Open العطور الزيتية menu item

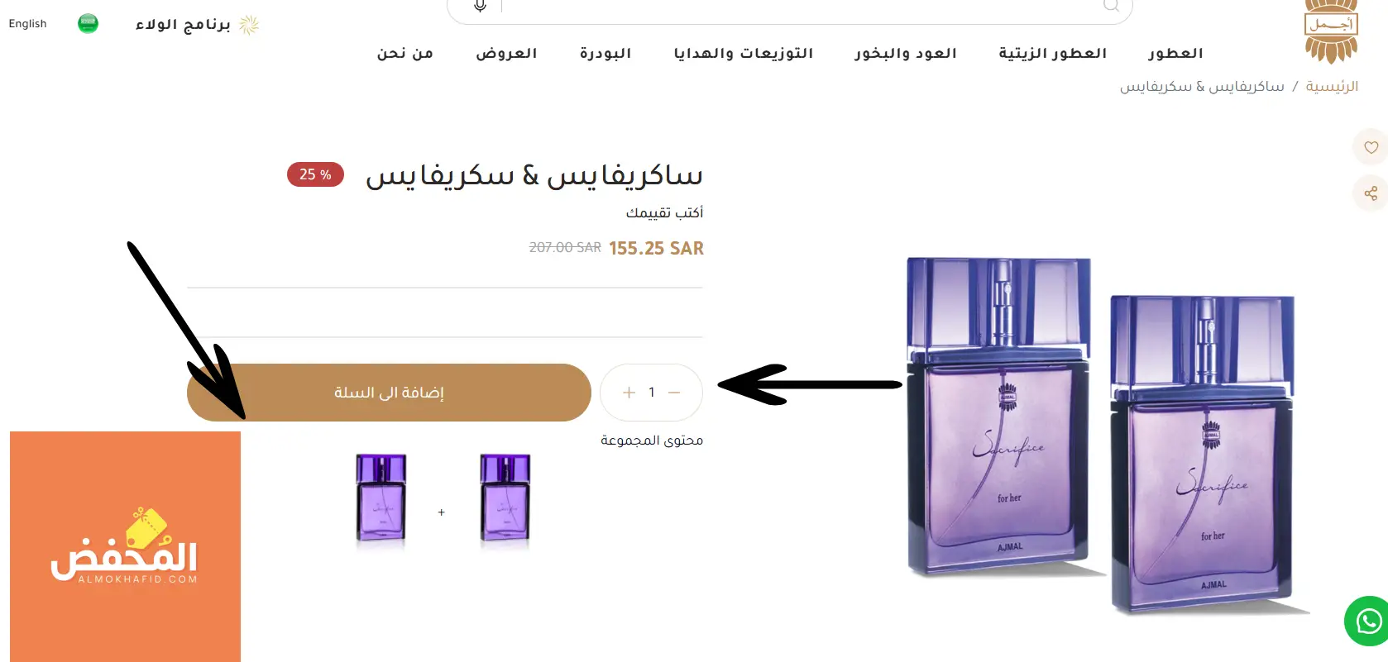1052,53
